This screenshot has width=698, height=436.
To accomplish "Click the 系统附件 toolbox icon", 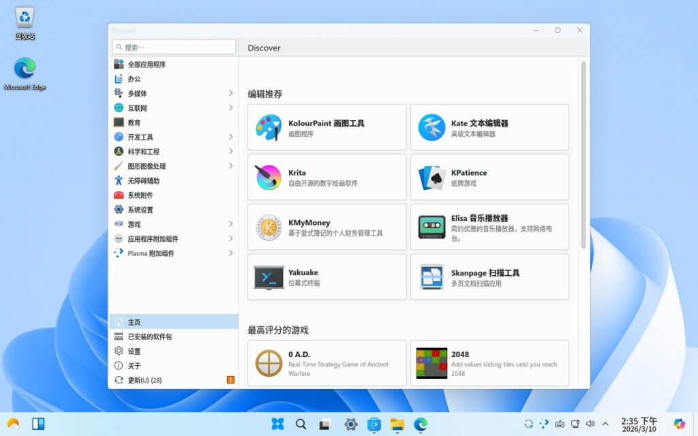I will [119, 195].
